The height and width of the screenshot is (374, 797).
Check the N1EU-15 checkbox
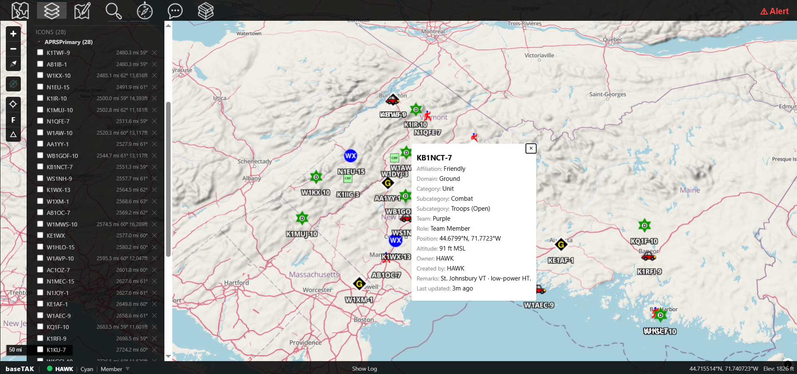tap(40, 87)
